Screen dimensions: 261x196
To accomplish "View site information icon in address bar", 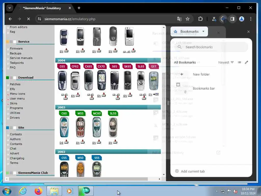I will 40,19.
